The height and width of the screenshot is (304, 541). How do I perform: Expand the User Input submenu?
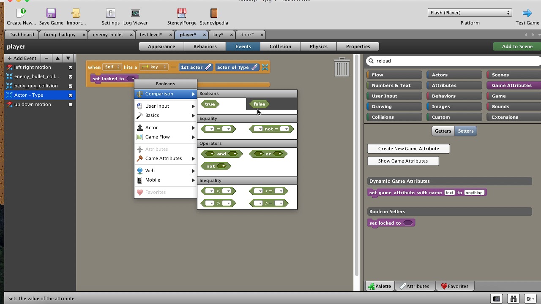(x=166, y=106)
